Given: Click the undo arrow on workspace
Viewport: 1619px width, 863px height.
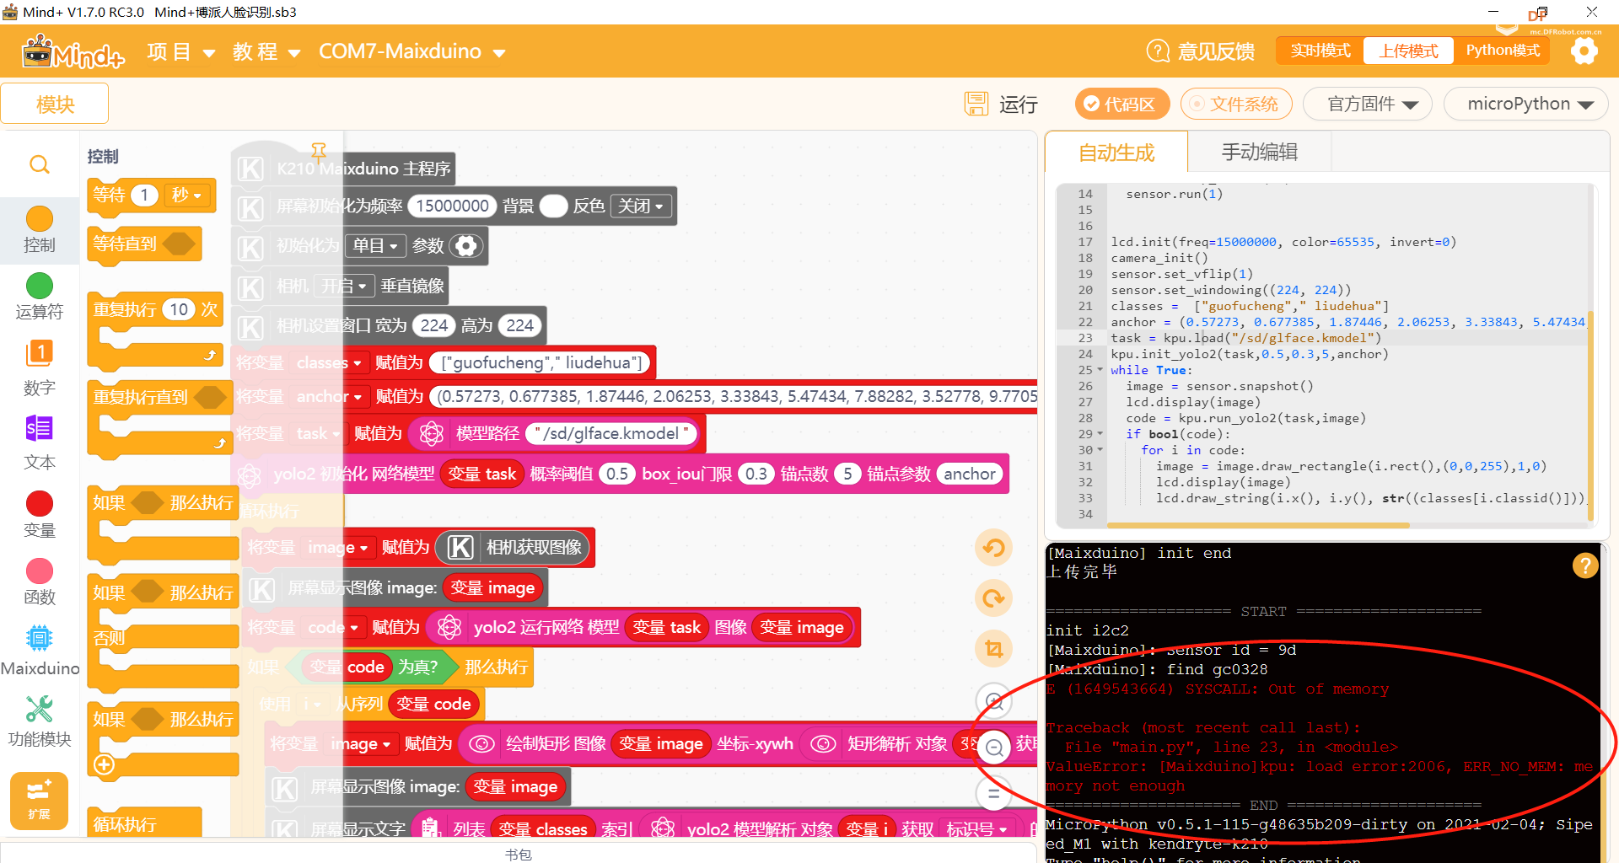Looking at the screenshot, I should [x=994, y=548].
